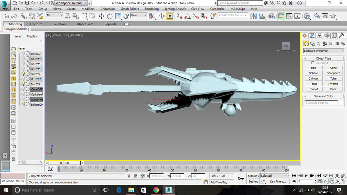Image resolution: width=347 pixels, height=195 pixels.
Task: Activate the Rotate tool in main toolbar
Action: point(110,16)
